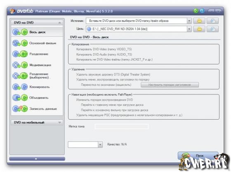The image size is (231, 172).
Task: Browse source folder with yellow folder icon
Action: tap(199, 21)
